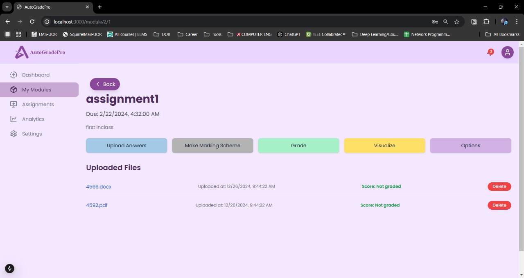Open the browser zoom indicator
The height and width of the screenshot is (278, 524).
click(x=446, y=22)
